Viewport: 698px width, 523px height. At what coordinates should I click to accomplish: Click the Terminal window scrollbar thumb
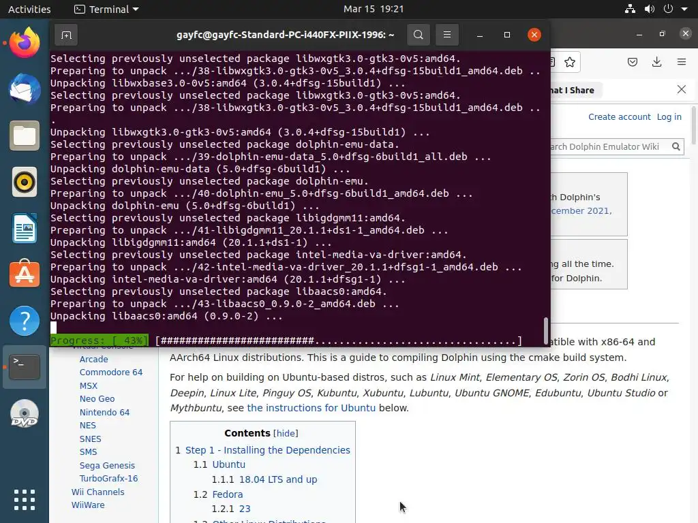click(546, 331)
